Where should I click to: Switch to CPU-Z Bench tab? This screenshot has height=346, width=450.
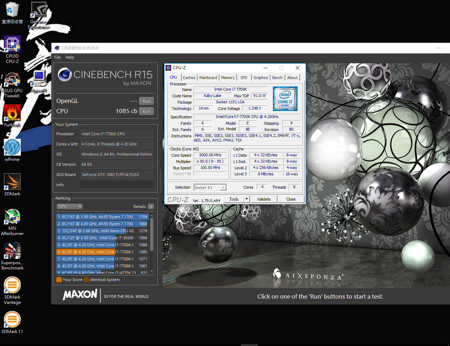(277, 78)
